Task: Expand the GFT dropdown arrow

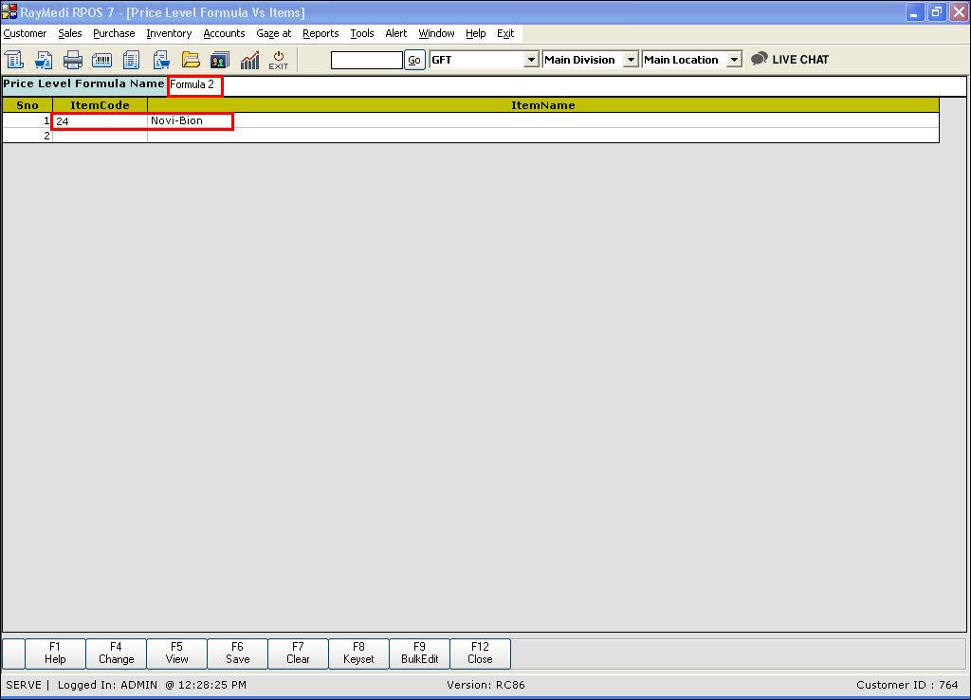Action: click(531, 60)
